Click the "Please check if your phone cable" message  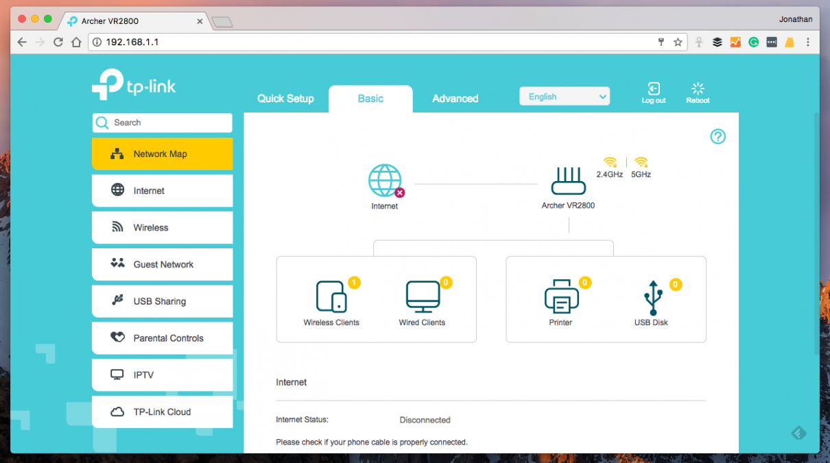click(372, 442)
